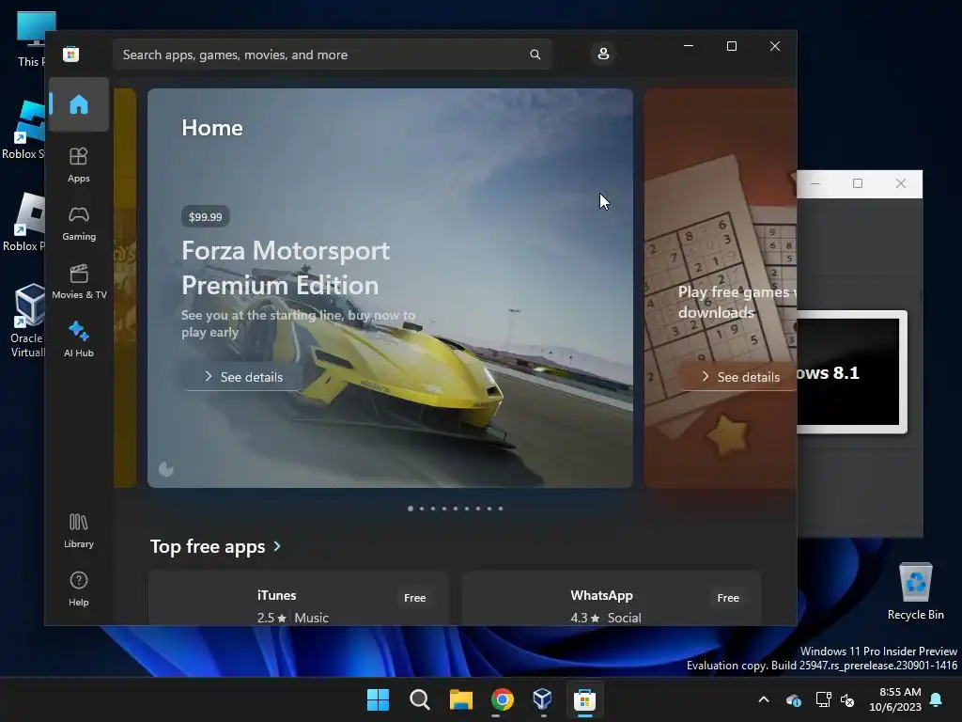Open Recycle Bin desktop icon
The height and width of the screenshot is (722, 962).
tap(915, 591)
